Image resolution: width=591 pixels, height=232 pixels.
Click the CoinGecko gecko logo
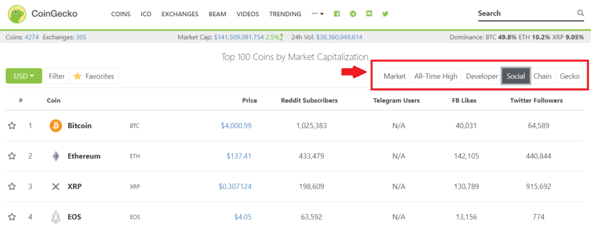[x=17, y=14]
